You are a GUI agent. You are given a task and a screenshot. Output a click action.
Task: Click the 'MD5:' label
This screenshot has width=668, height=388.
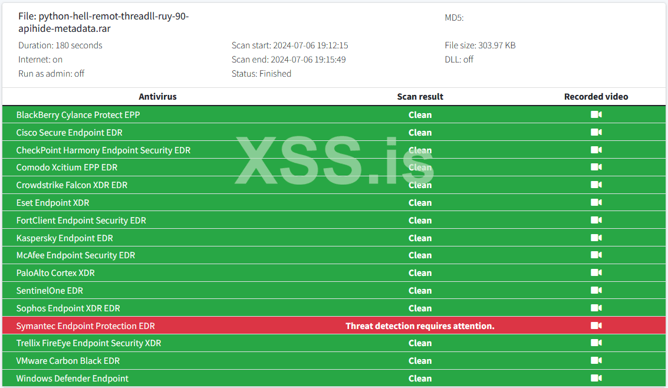[x=454, y=18]
